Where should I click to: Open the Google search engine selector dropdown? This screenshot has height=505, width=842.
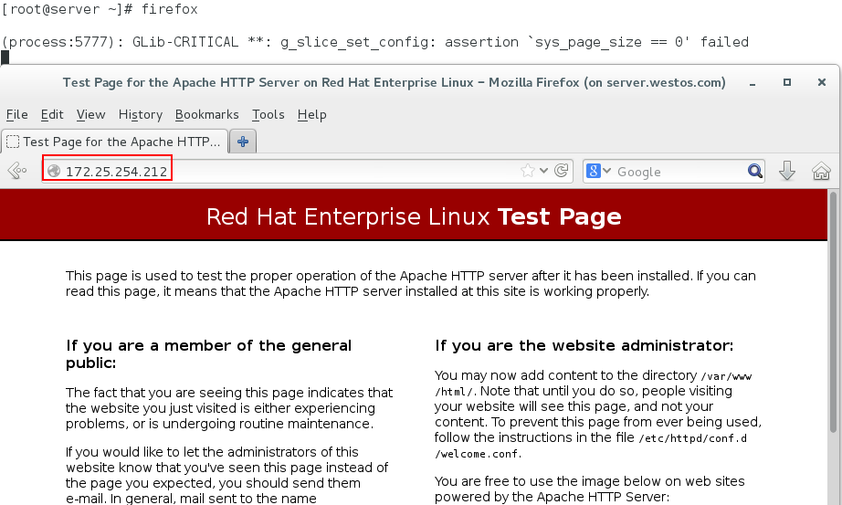pos(599,171)
